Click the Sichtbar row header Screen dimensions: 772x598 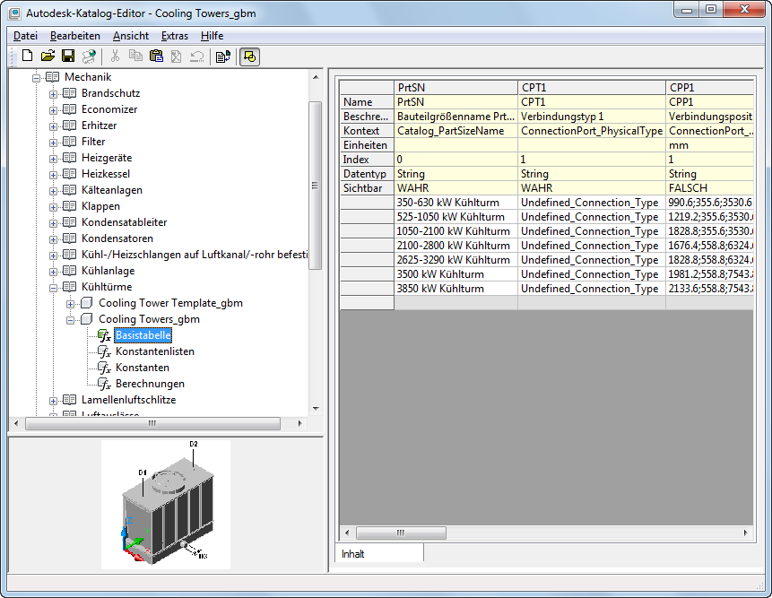tap(367, 188)
